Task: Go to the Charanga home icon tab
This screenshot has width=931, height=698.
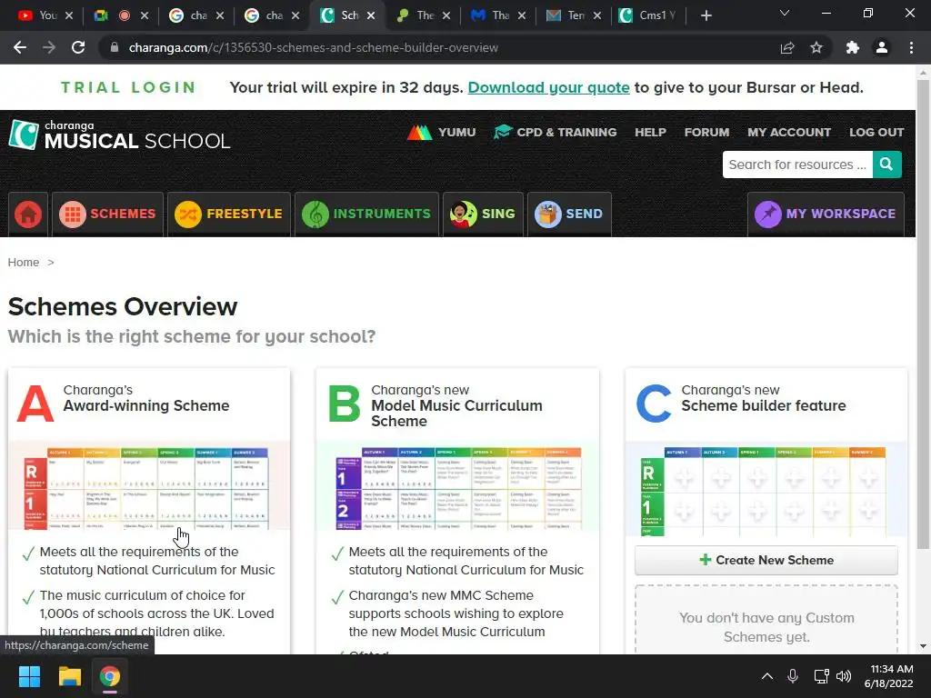Action: click(x=28, y=214)
